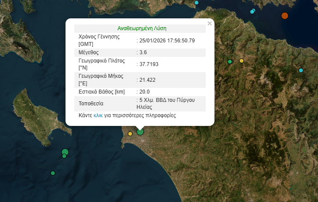Viewport: 318px width, 202px height.
Task: Select the cyan marker at top edge above popup
Action: point(196,3)
